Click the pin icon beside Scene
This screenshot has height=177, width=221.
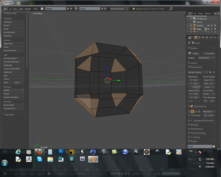click(189, 43)
